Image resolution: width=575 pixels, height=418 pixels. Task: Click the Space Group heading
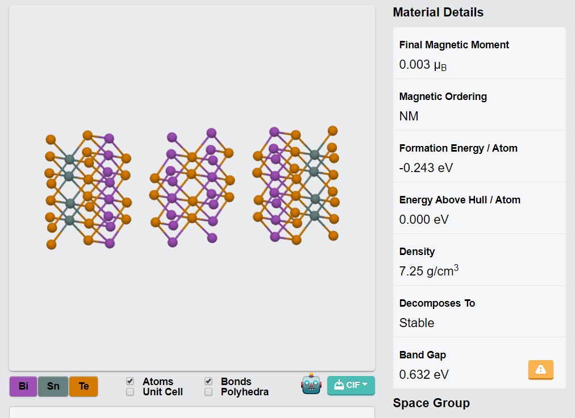[431, 403]
